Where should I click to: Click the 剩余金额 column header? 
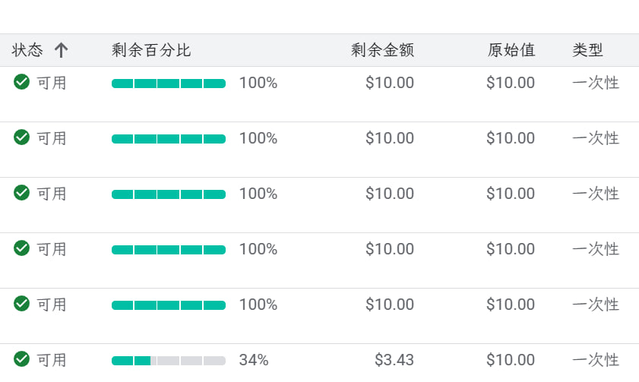[x=383, y=50]
